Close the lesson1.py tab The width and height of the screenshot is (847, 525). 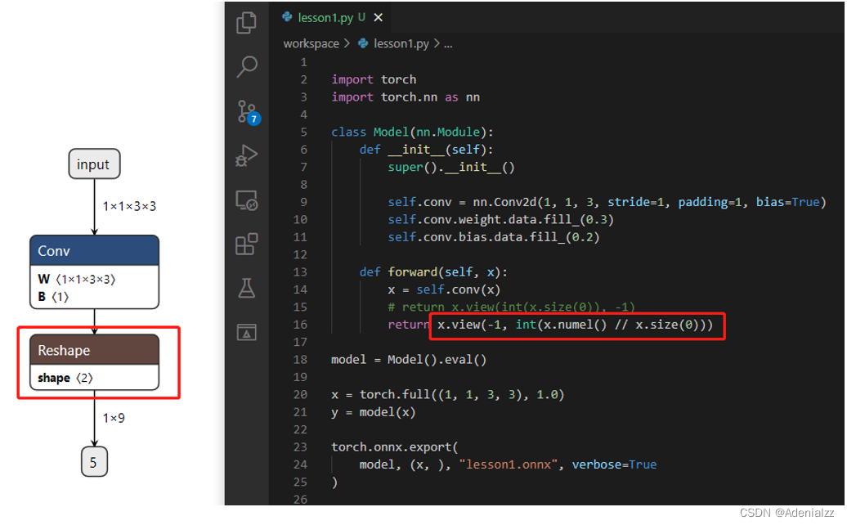pos(378,18)
